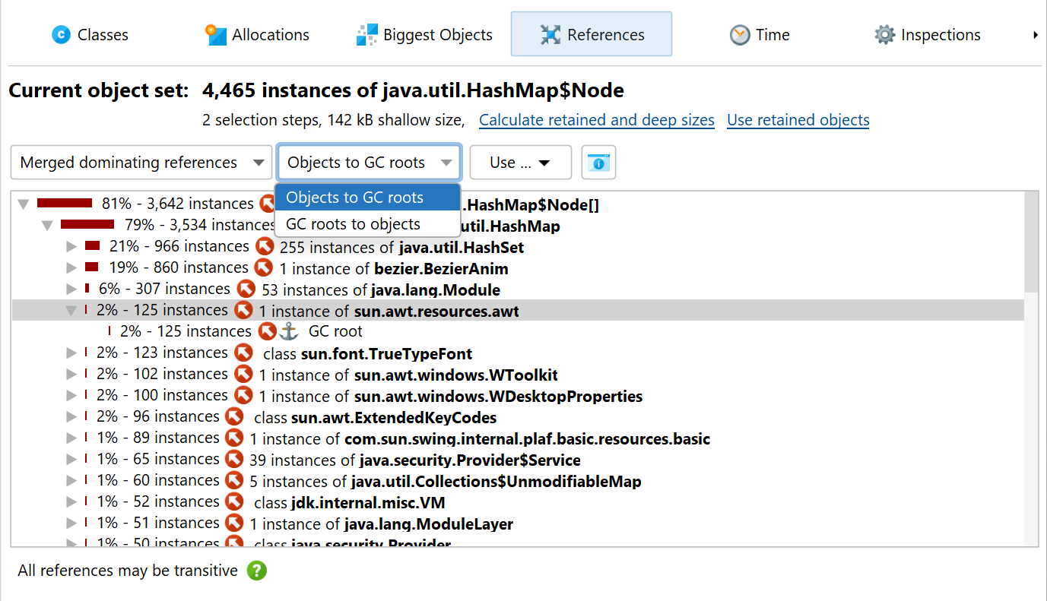
Task: Click reference arrow icon beside bezier.BezierAnim
Action: (263, 267)
